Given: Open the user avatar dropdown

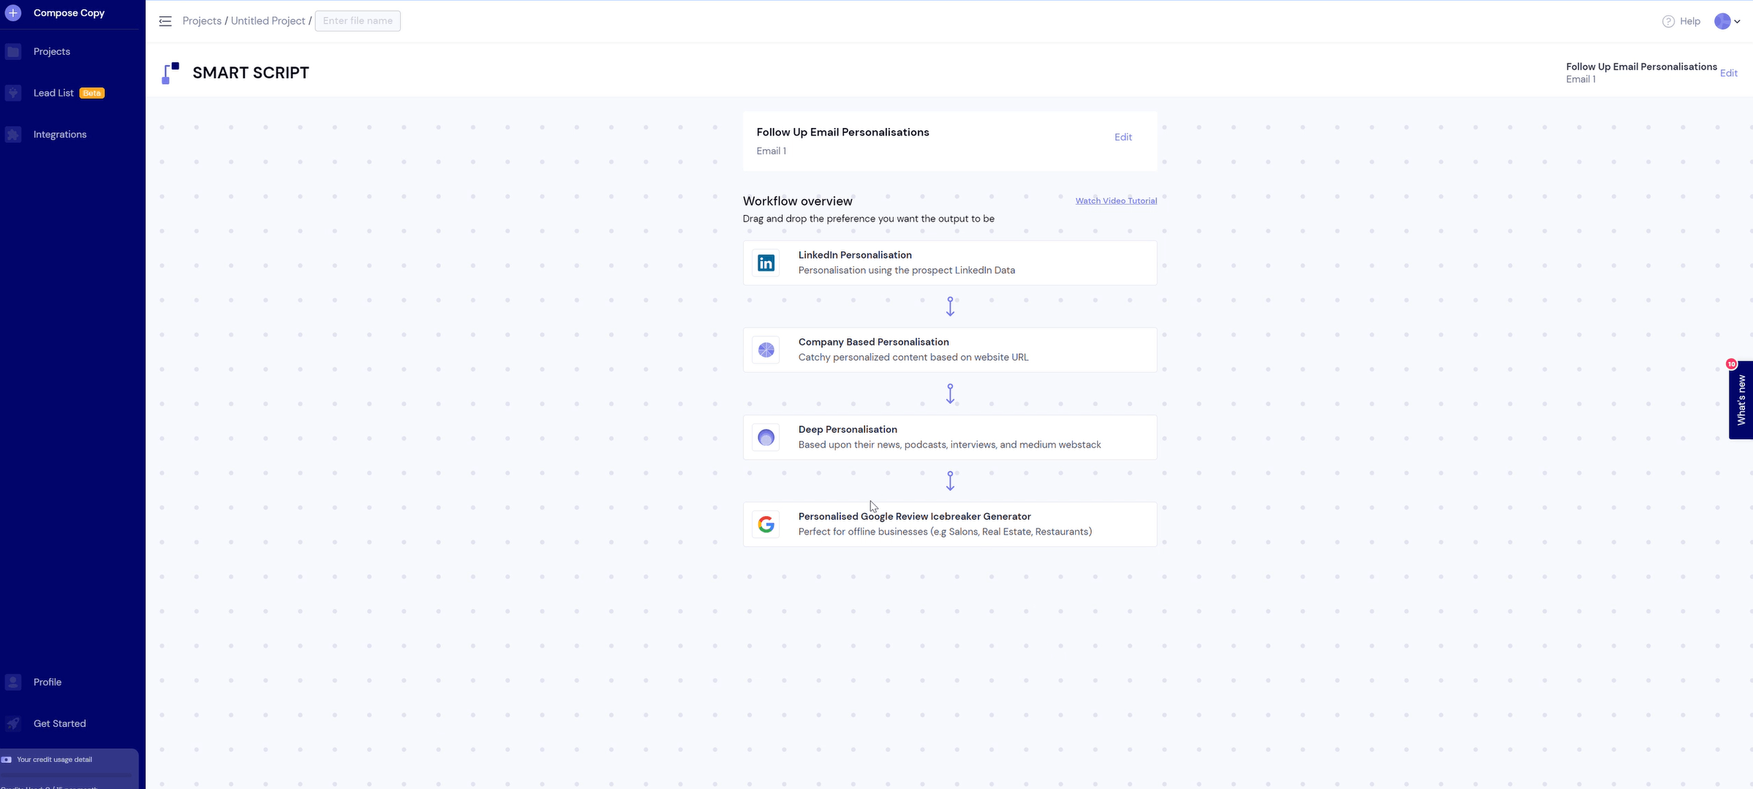Looking at the screenshot, I should pos(1727,21).
